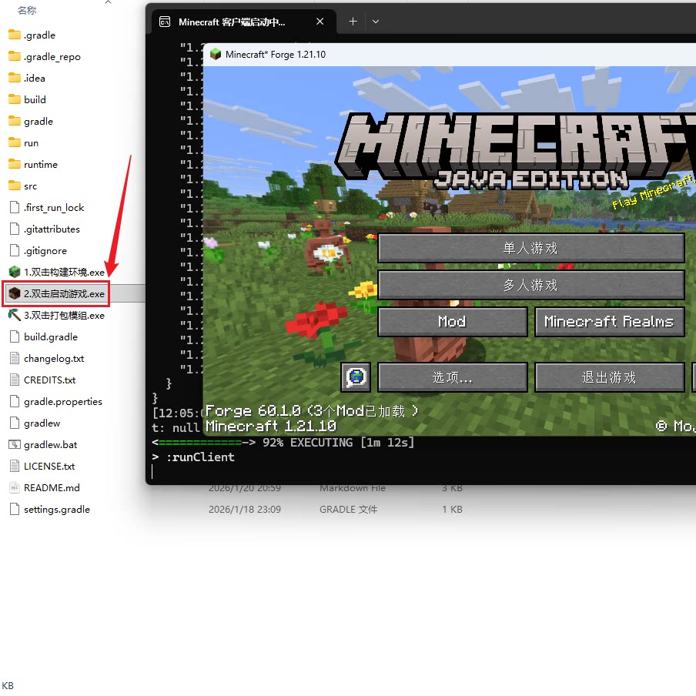Collapse the 名称 column sort chevron
The width and height of the screenshot is (696, 696).
point(108,2)
